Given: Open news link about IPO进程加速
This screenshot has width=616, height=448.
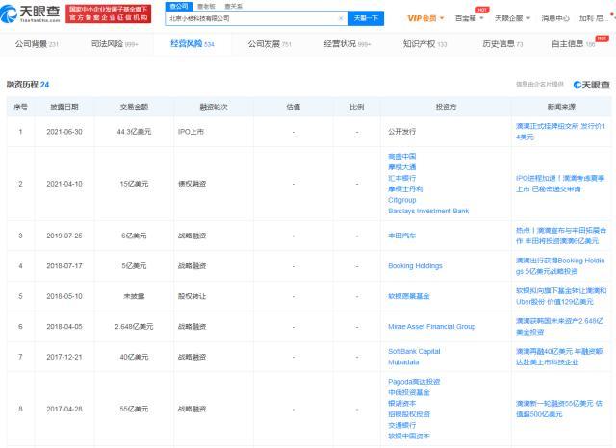Looking at the screenshot, I should (560, 184).
